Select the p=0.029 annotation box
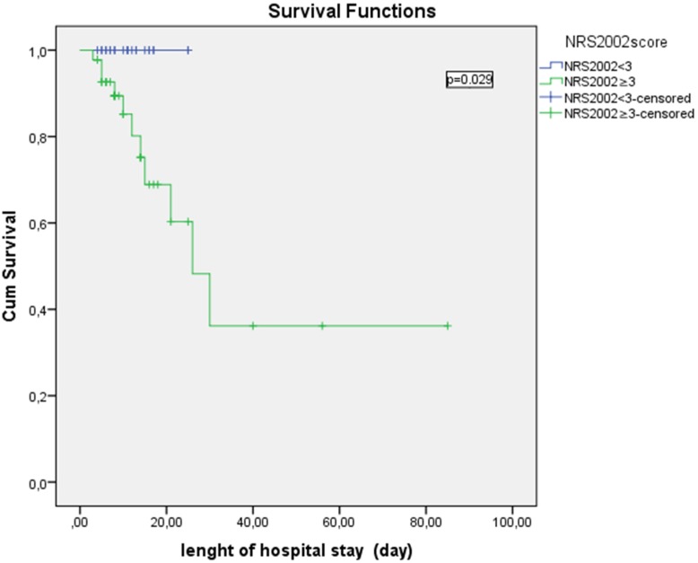 pyautogui.click(x=469, y=80)
